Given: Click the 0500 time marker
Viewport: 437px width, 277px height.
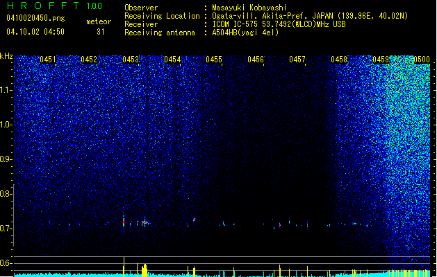Looking at the screenshot, I should coord(422,60).
